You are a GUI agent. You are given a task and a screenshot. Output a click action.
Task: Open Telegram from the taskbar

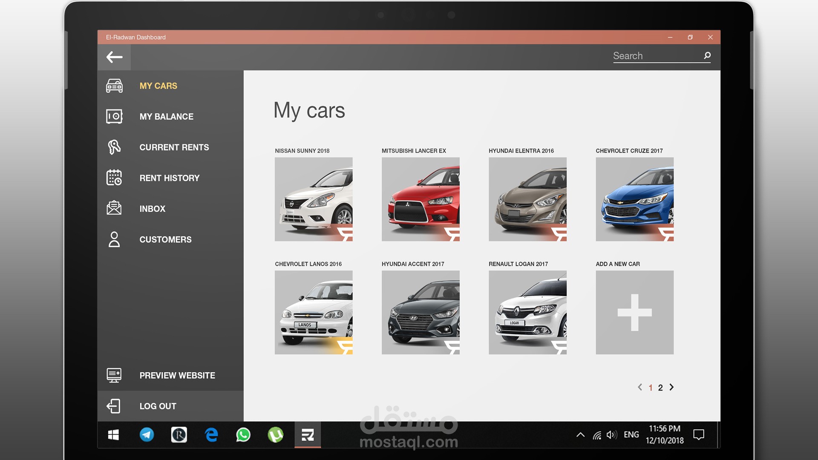click(147, 435)
